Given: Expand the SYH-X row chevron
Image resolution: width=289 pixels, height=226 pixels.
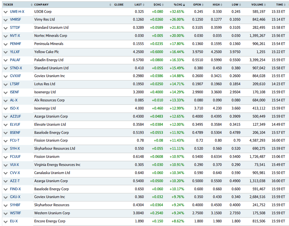Looking at the screenshot, I should tap(6, 149).
